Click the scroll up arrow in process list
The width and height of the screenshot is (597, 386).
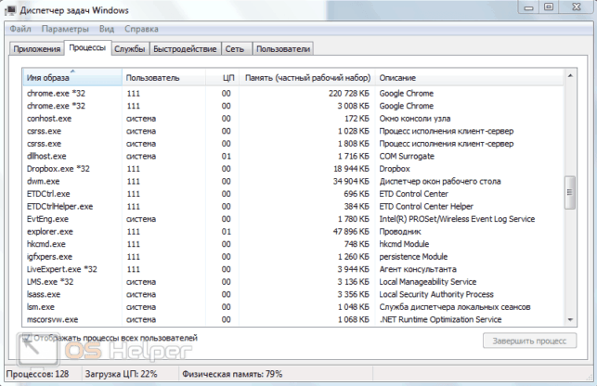[570, 76]
